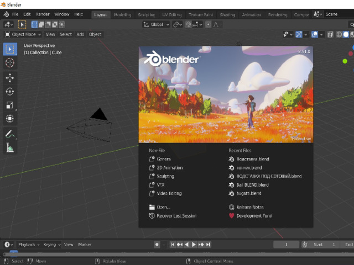
Task: Expand the overlays options arrow
Action: 321,34
